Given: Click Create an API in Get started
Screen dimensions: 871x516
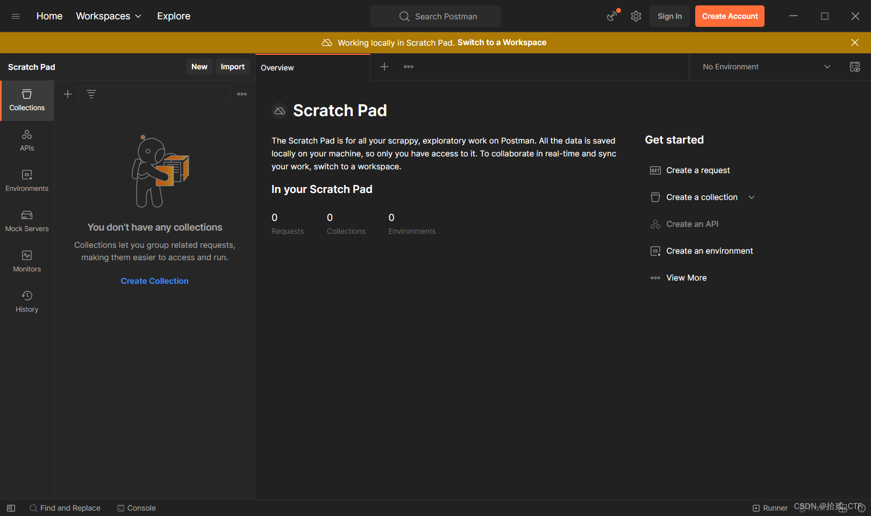Looking at the screenshot, I should [x=684, y=224].
